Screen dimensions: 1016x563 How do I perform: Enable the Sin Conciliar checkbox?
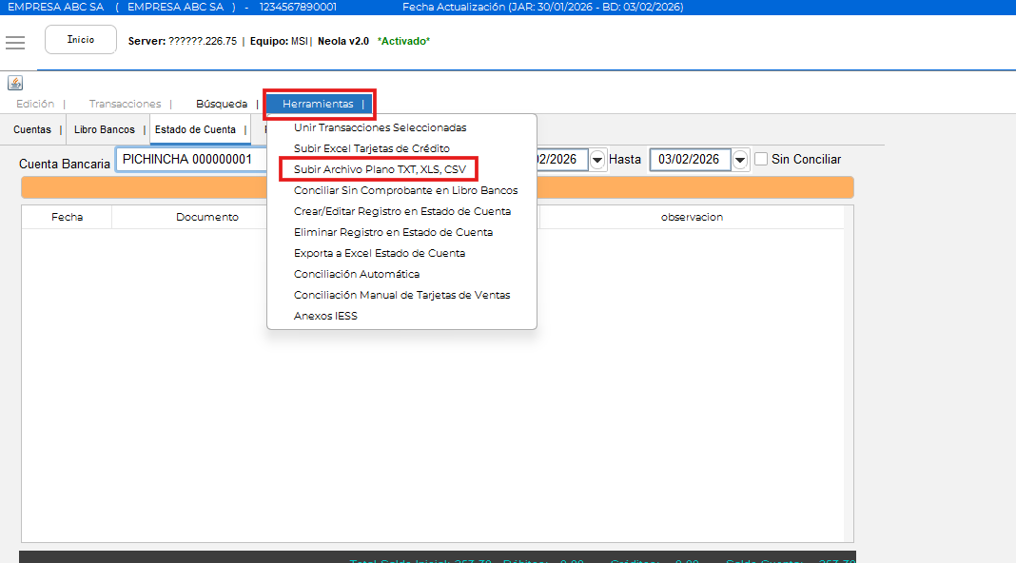coord(761,160)
